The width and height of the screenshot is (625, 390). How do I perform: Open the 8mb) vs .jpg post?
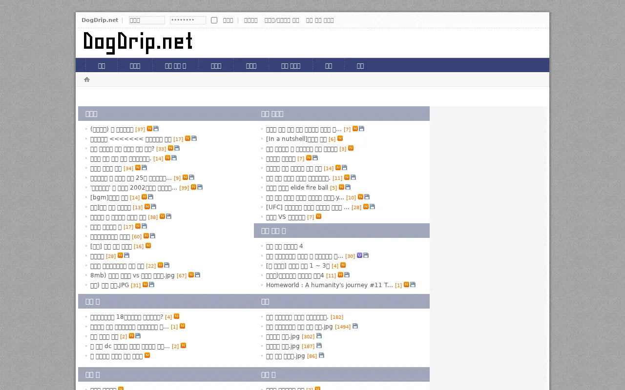[132, 275]
